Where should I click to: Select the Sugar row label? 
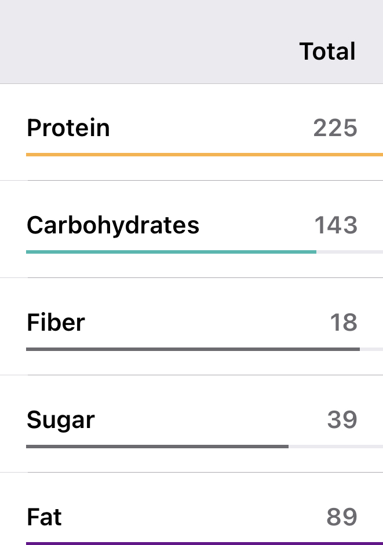[60, 419]
